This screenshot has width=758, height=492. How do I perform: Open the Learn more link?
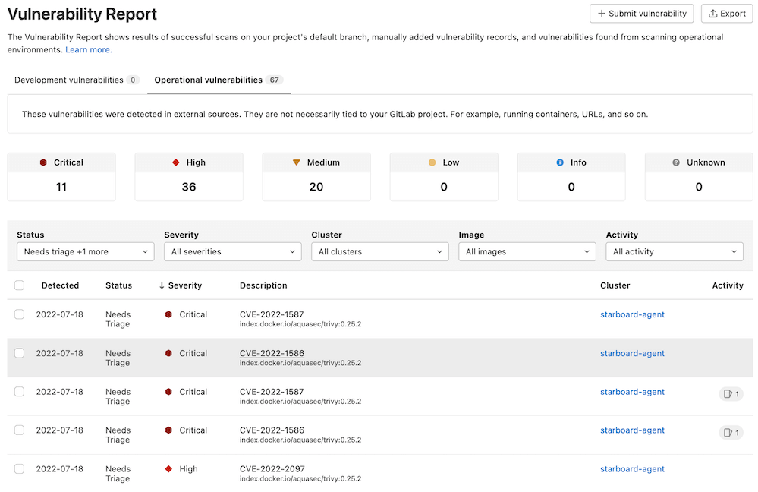coord(88,49)
